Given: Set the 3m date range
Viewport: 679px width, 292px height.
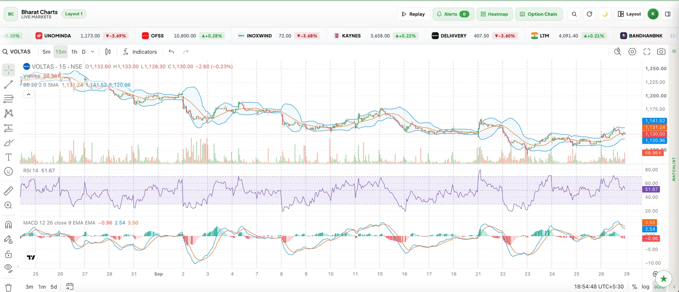Looking at the screenshot, I should [x=29, y=287].
